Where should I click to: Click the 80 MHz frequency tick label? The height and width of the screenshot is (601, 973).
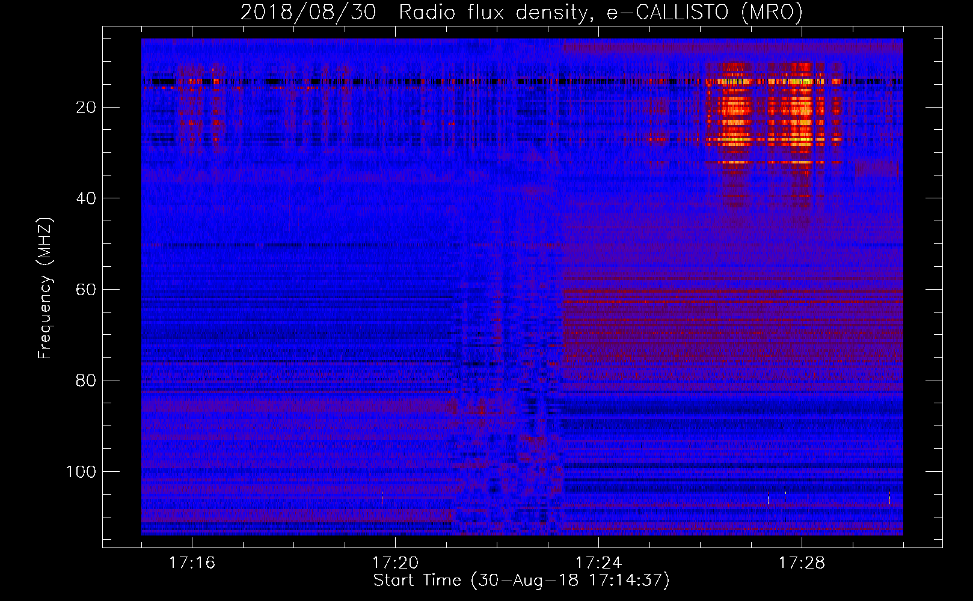(x=86, y=380)
